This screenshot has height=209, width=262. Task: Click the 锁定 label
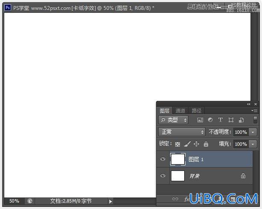click(x=165, y=143)
